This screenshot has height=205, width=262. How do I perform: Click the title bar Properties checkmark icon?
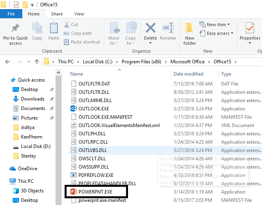[x=16, y=5]
